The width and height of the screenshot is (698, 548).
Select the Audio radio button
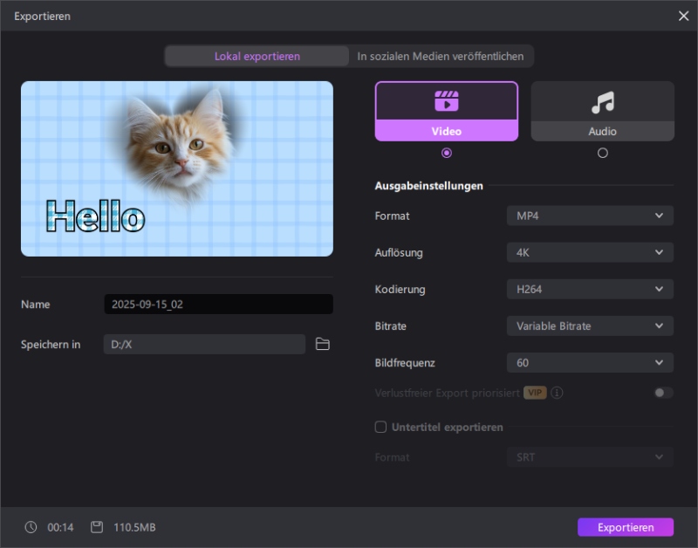[602, 153]
